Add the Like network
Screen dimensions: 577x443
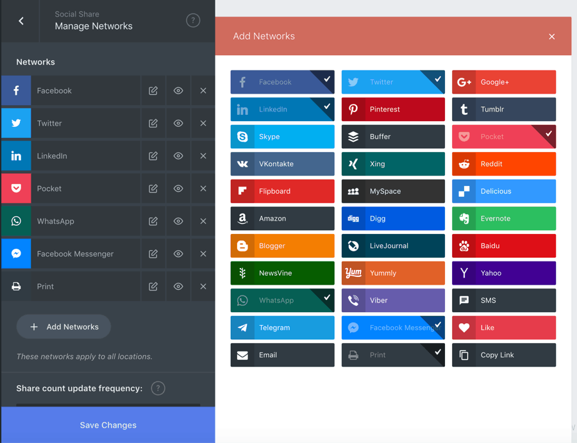(504, 328)
